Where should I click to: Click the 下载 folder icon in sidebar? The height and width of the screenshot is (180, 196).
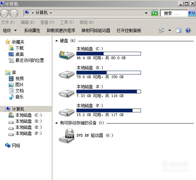(x=11, y=48)
